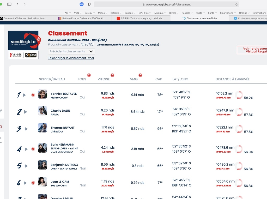Image resolution: width=267 pixels, height=199 pixels.
Task: Go forward with the browser forward arrow
Action: click(25, 4)
